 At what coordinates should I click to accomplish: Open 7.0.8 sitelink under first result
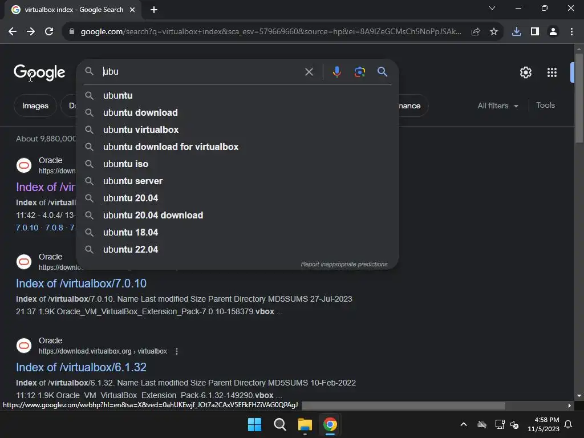(x=54, y=228)
